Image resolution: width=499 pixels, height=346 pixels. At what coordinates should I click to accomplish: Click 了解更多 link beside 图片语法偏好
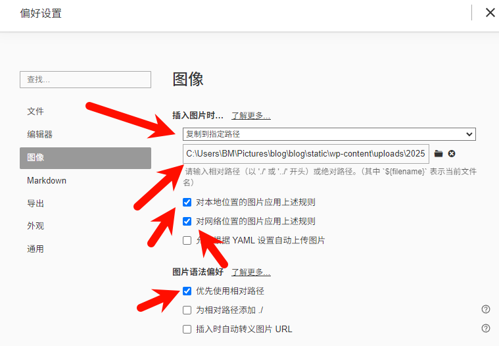pyautogui.click(x=250, y=272)
